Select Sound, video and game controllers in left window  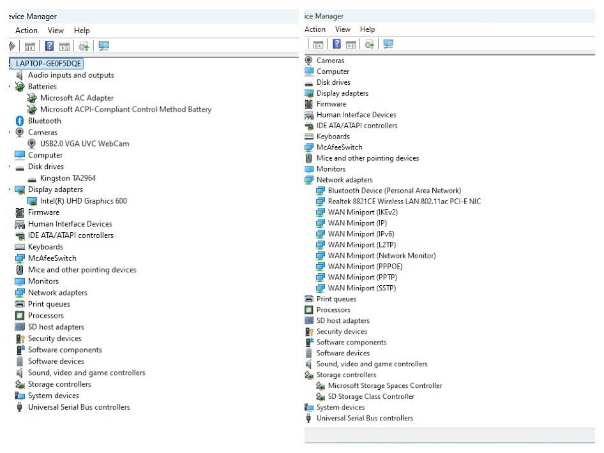coord(86,373)
